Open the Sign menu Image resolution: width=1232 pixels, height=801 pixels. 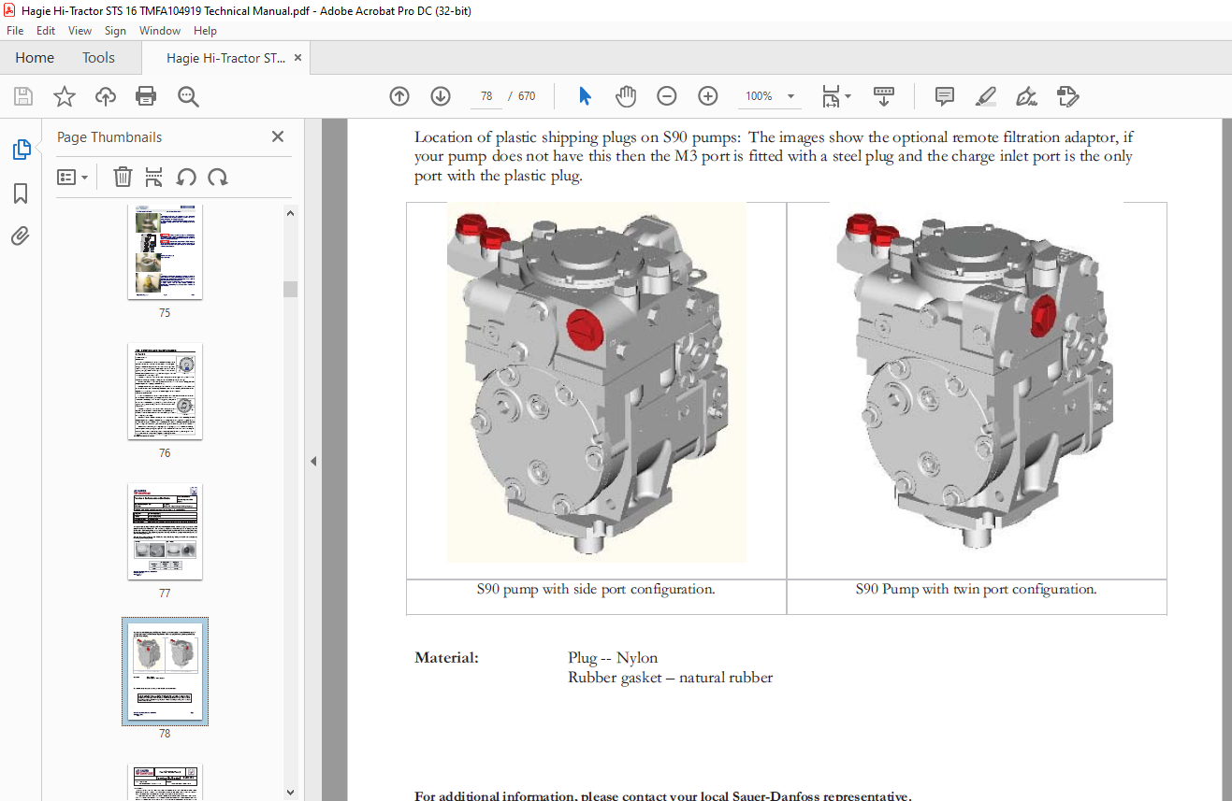pos(115,31)
